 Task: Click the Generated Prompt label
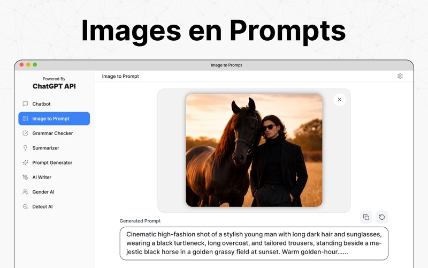point(140,221)
